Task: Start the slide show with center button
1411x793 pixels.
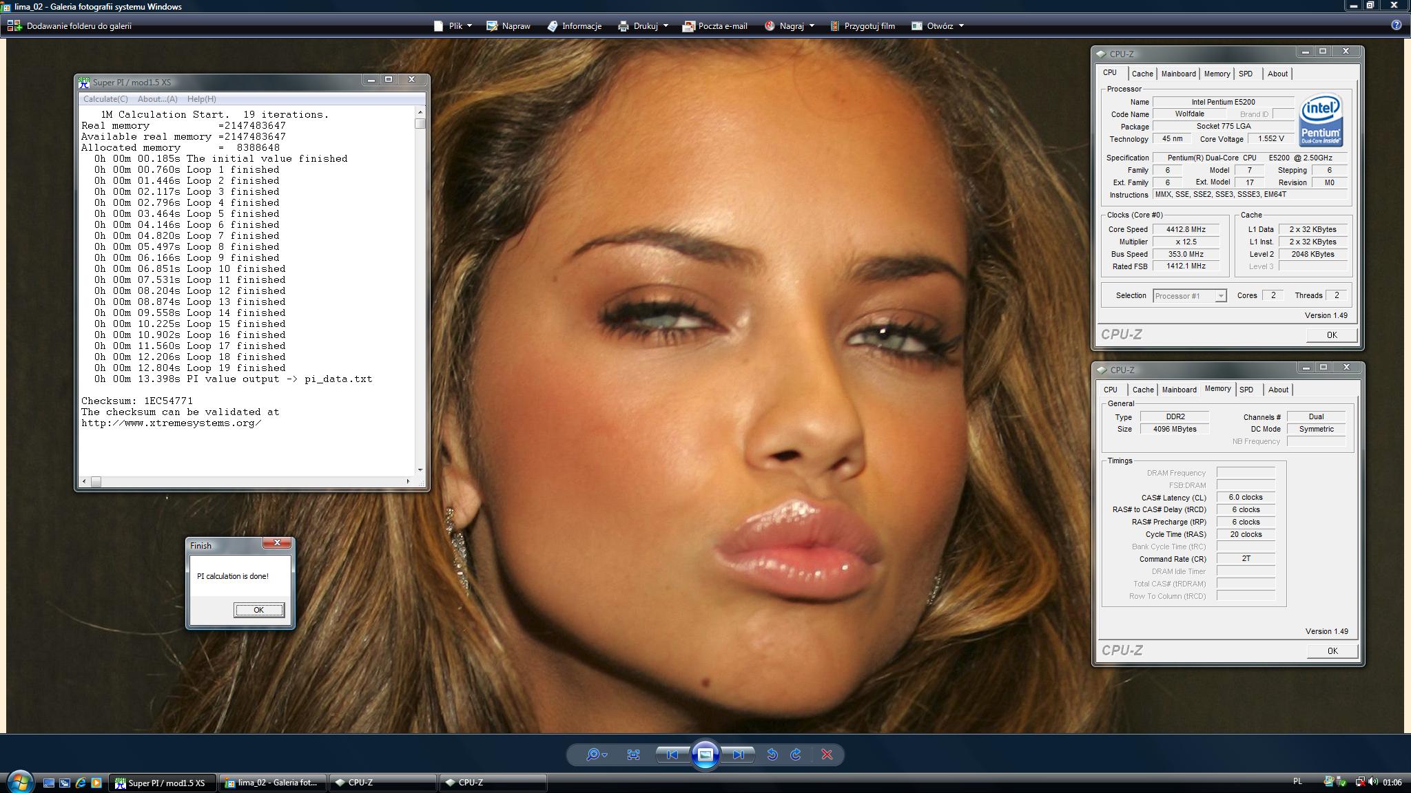Action: click(705, 754)
